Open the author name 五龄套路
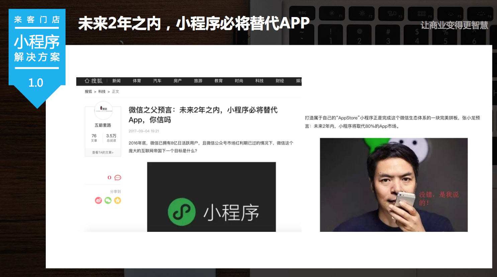Screen dimensions: 497x277 pyautogui.click(x=103, y=125)
